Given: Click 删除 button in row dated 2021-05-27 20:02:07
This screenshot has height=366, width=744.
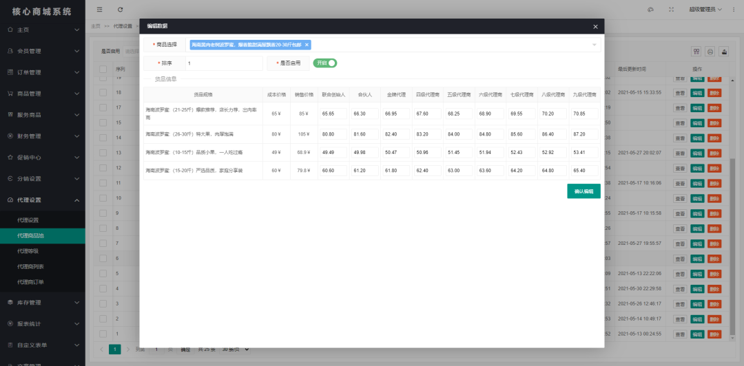Looking at the screenshot, I should (x=714, y=153).
